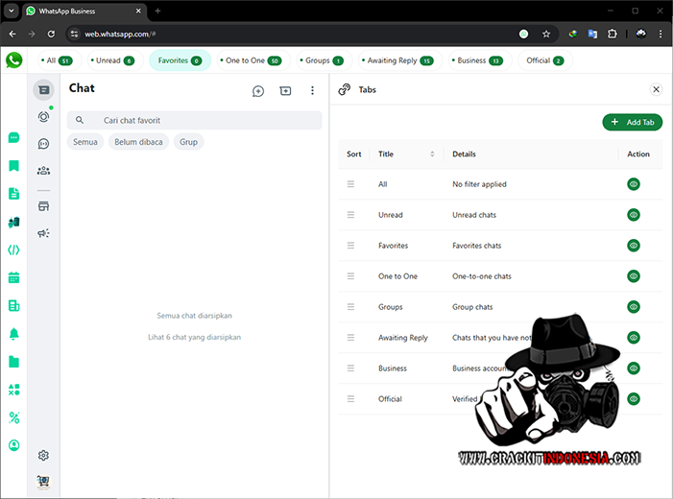Open the three-dot menu in Chat header
The image size is (673, 499).
[x=312, y=90]
